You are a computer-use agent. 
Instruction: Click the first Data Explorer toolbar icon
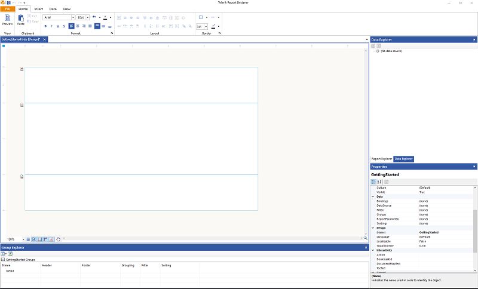pos(373,46)
